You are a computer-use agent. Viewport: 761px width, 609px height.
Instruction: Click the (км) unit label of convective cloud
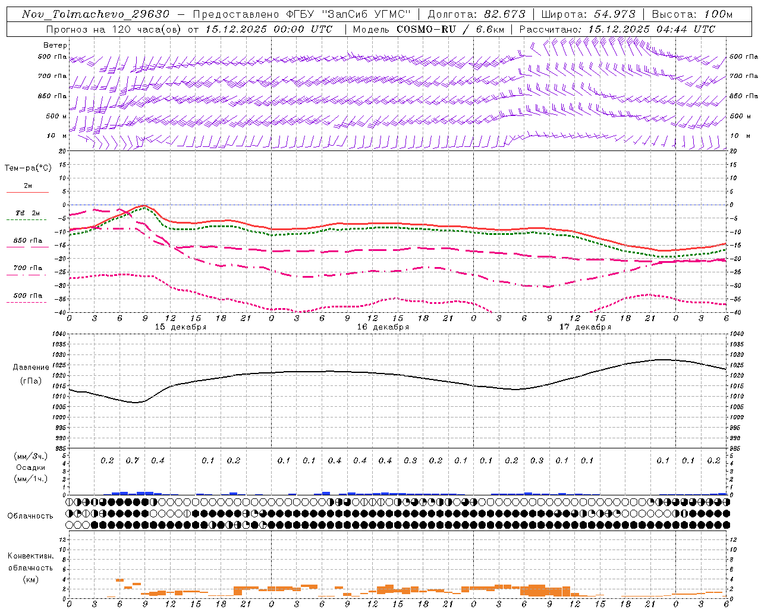point(30,579)
